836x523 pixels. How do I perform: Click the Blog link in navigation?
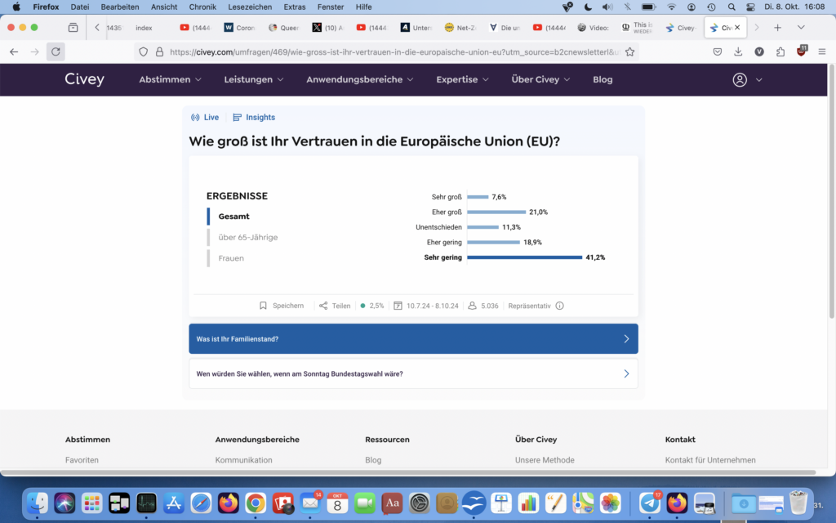pos(603,80)
